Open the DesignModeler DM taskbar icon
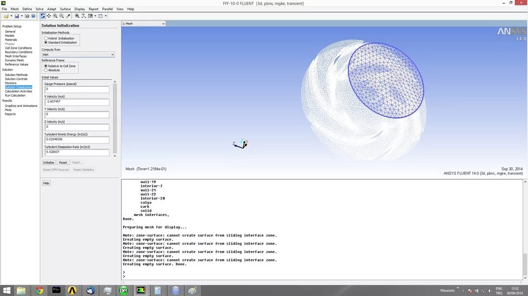 click(x=123, y=290)
